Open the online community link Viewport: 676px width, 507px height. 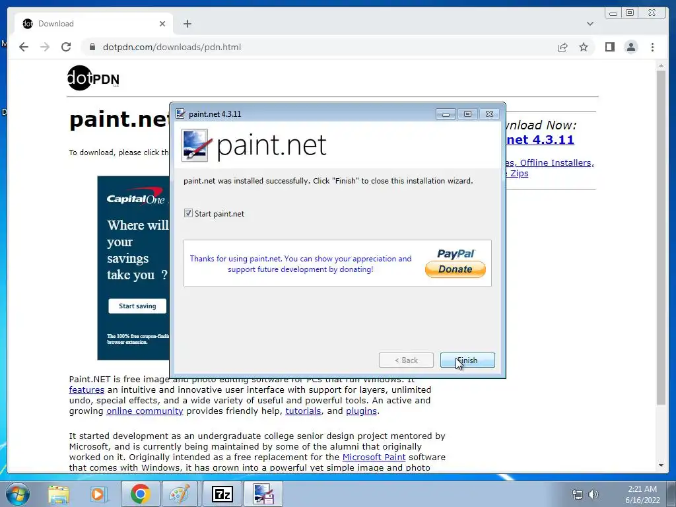(x=145, y=411)
